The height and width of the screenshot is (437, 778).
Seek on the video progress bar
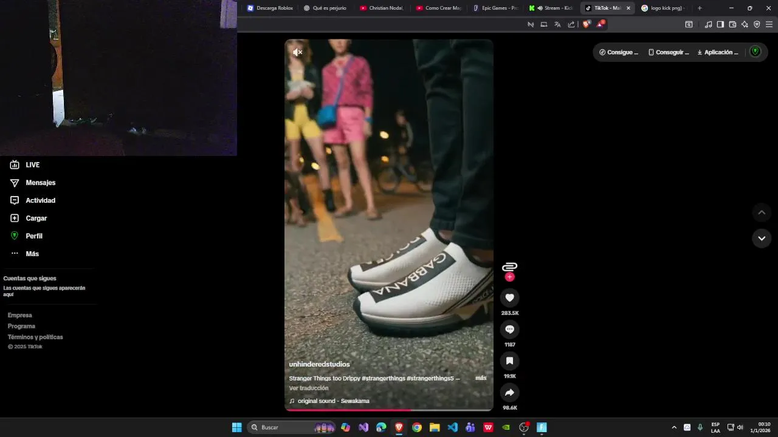click(389, 410)
